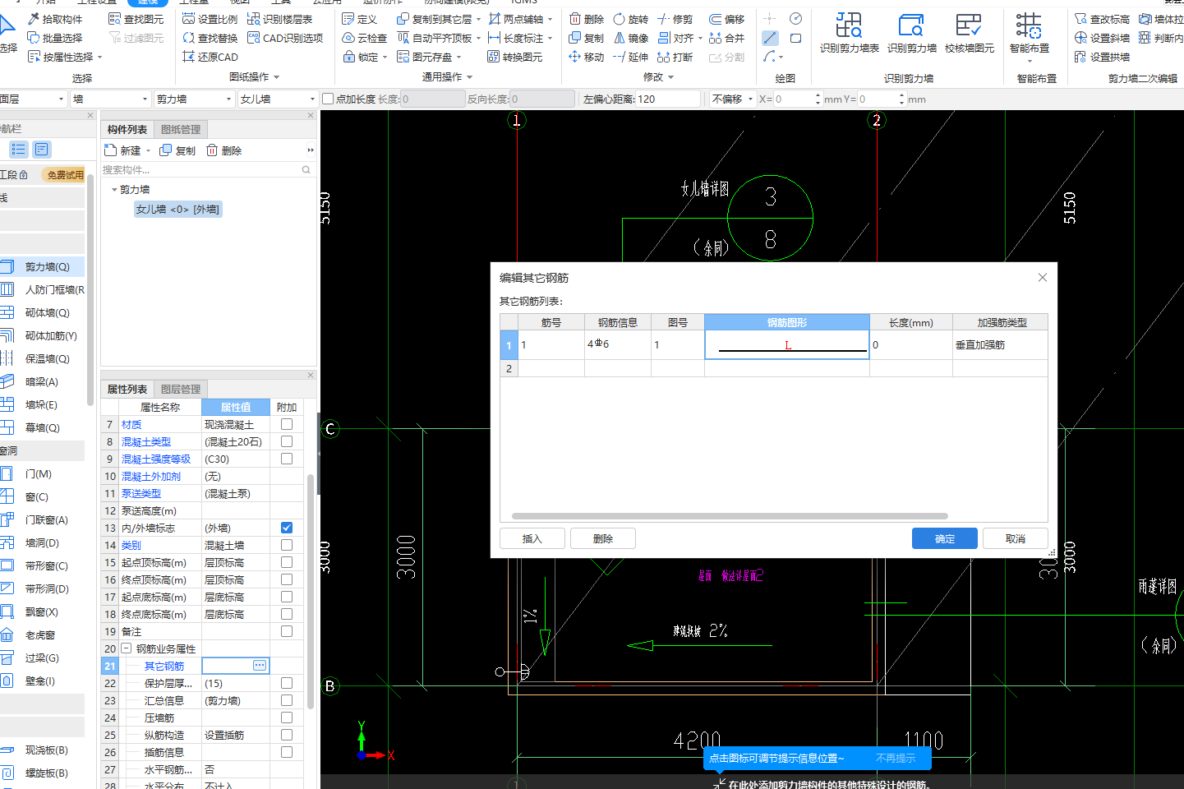
Task: Click the 打断 break tool
Action: pyautogui.click(x=675, y=57)
